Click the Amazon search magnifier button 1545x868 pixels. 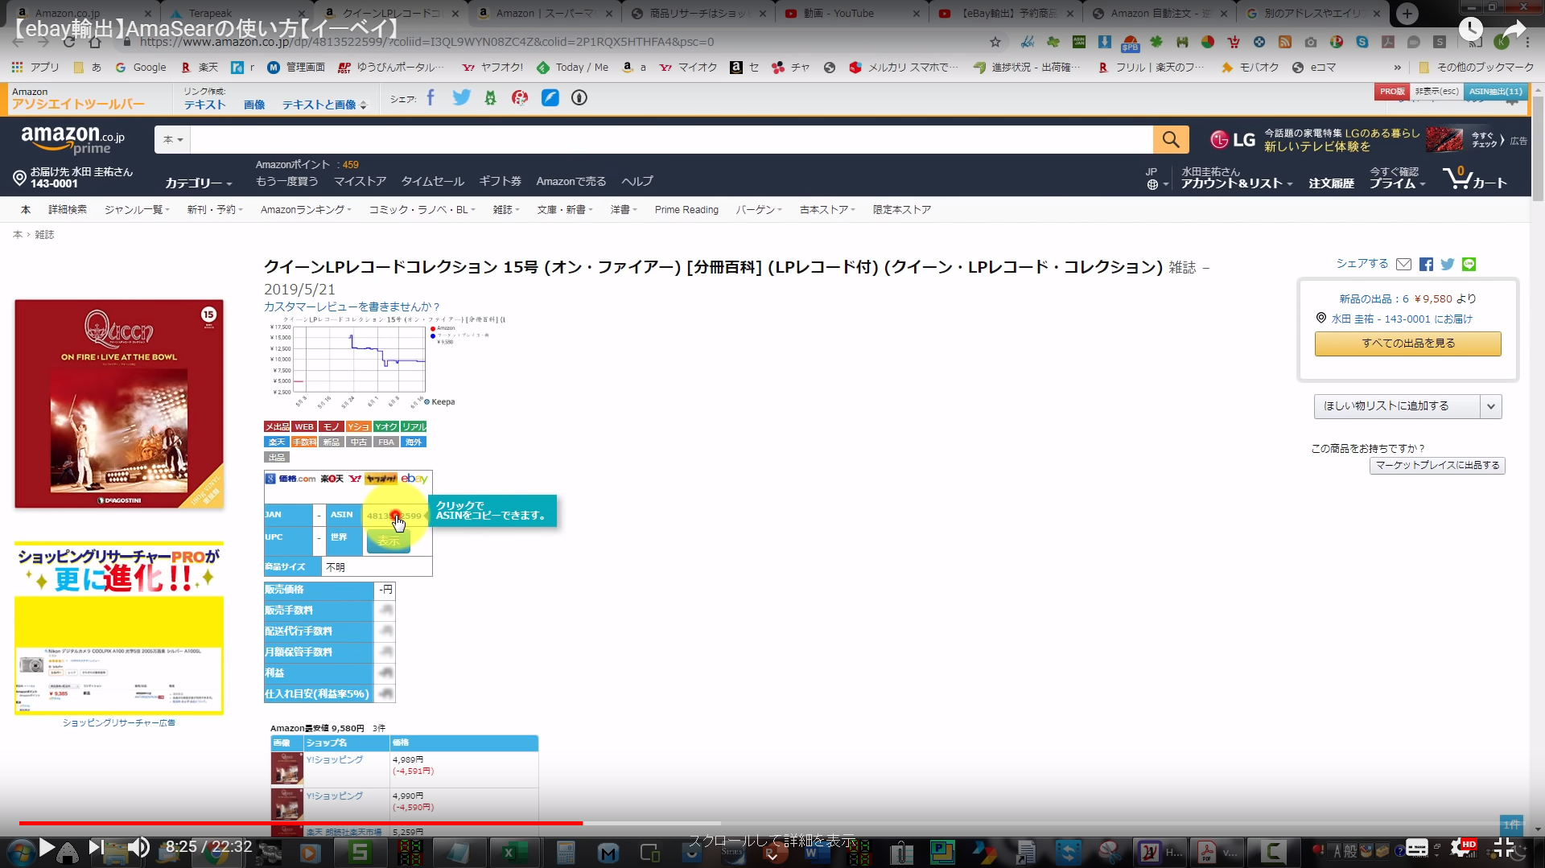point(1171,140)
